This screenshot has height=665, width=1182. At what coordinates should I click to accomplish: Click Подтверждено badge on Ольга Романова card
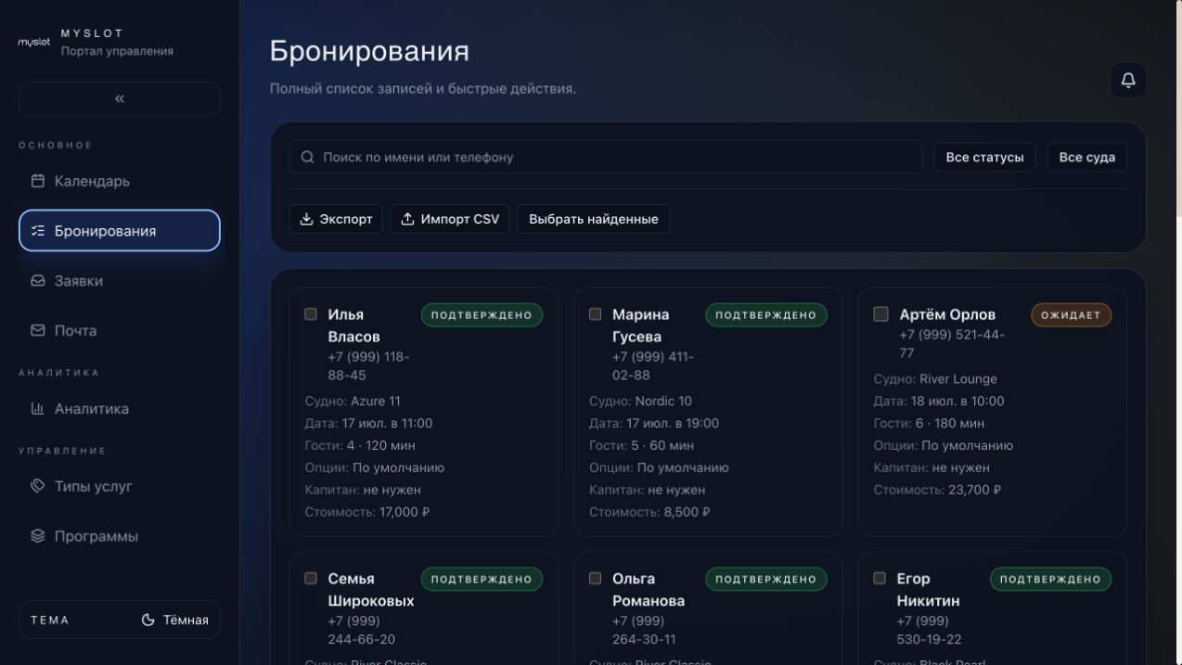pos(766,580)
